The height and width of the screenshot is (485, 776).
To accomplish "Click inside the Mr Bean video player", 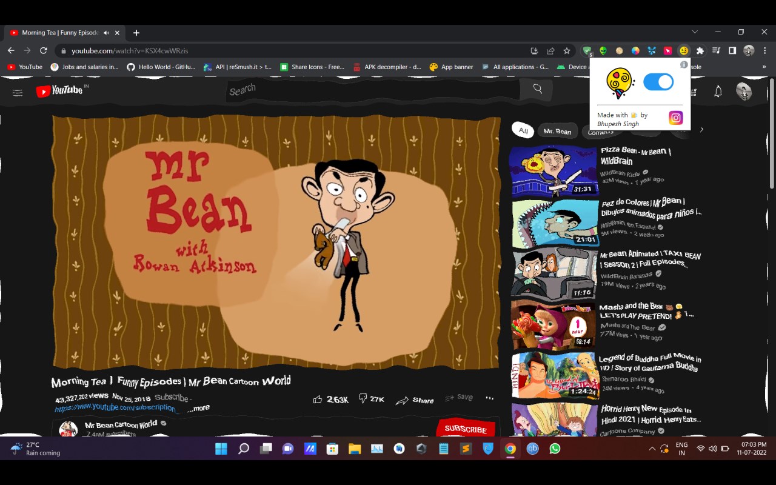I will (276, 242).
